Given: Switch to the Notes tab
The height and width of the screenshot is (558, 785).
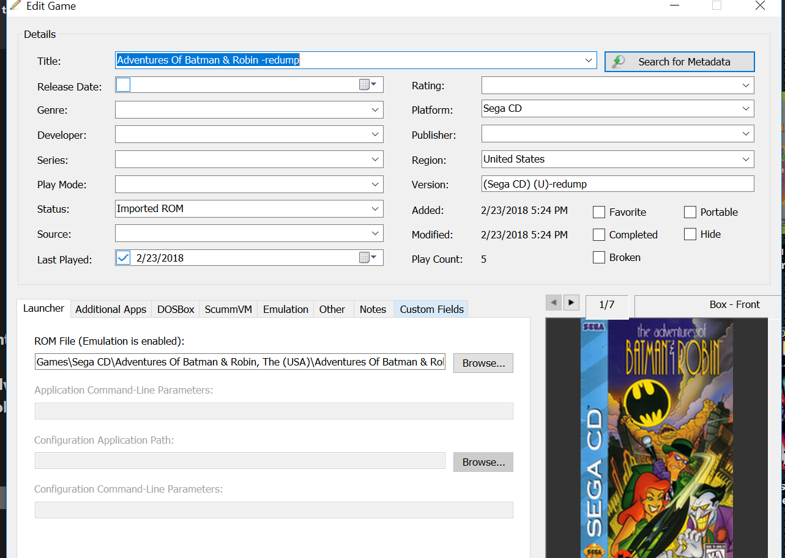Looking at the screenshot, I should pos(373,309).
